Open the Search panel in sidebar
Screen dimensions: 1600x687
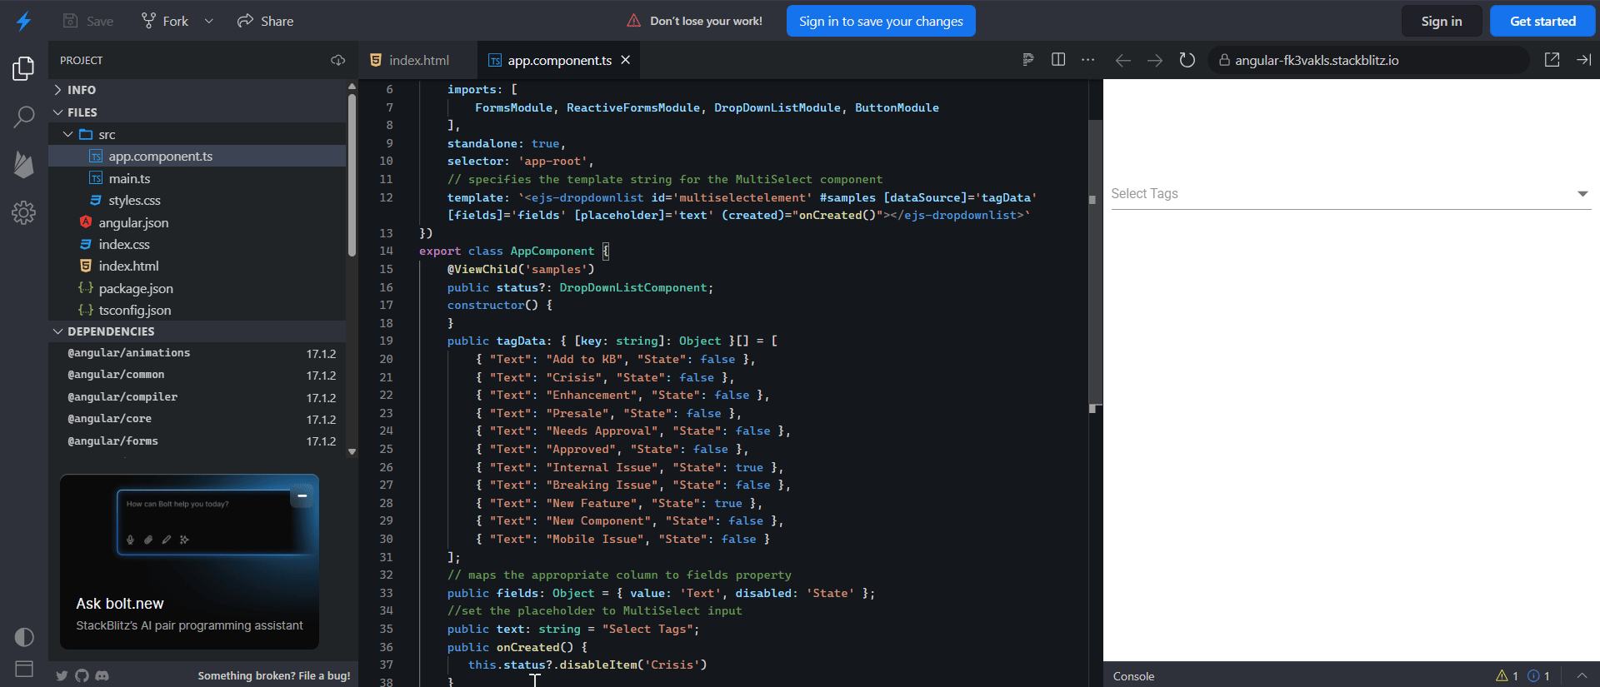click(x=23, y=117)
